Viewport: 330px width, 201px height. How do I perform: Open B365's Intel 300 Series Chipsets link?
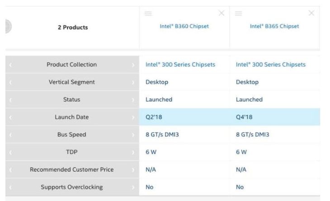click(x=271, y=64)
